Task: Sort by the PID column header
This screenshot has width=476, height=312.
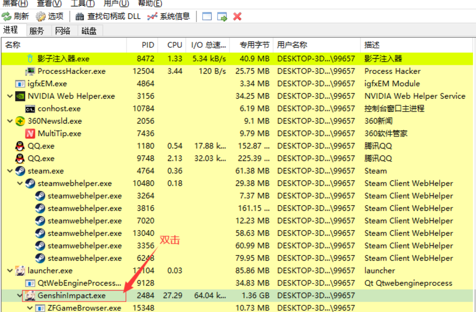Action: click(x=148, y=45)
